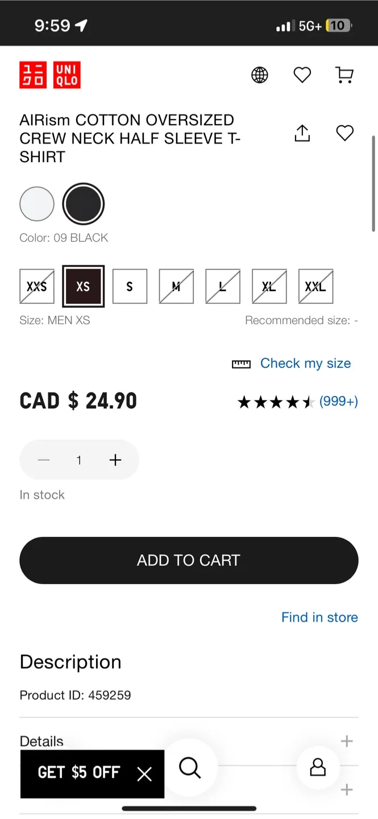The height and width of the screenshot is (819, 378).
Task: Open the GET $5 OFF promotion
Action: click(79, 773)
